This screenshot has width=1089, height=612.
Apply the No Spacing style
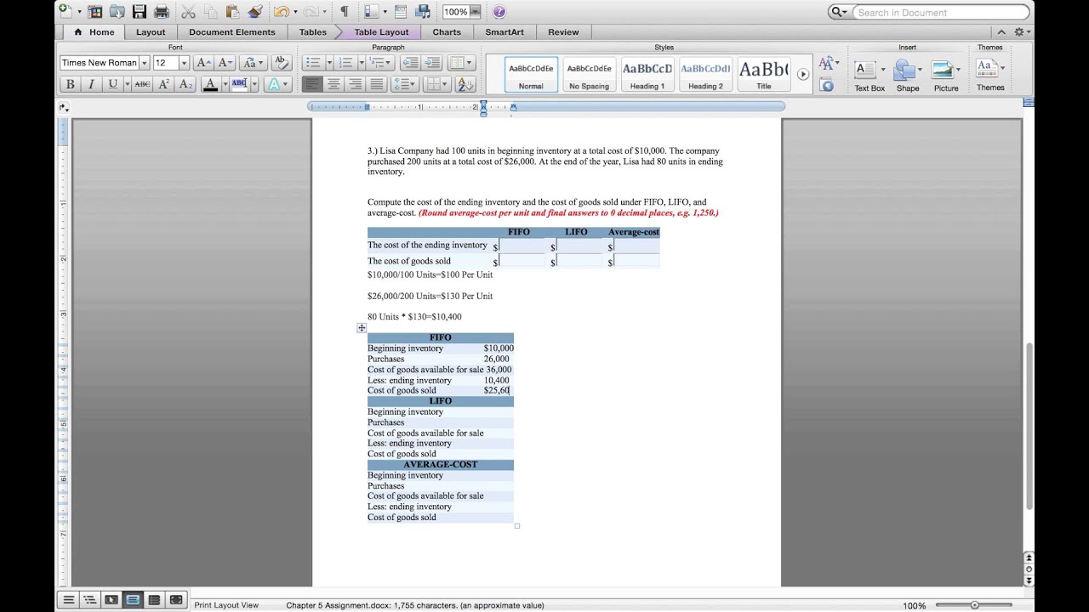[x=589, y=75]
